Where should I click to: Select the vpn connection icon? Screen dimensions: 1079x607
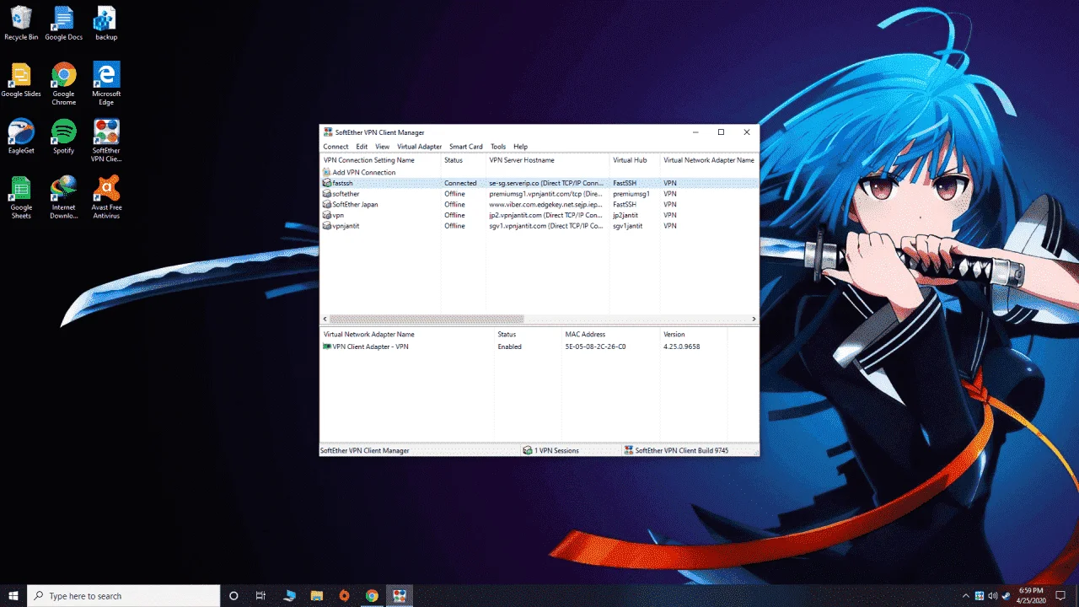[x=327, y=215]
